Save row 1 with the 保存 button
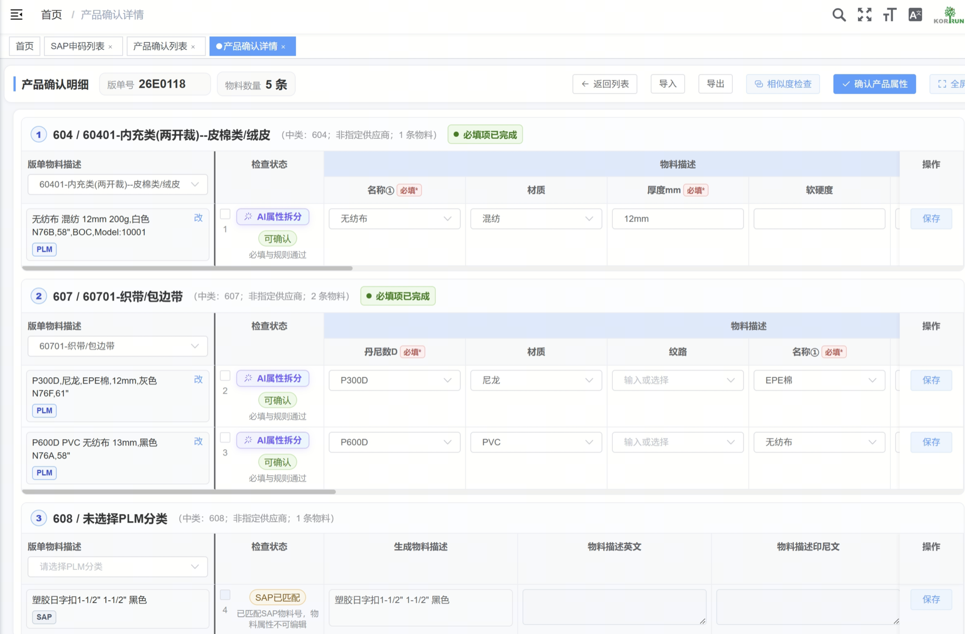Viewport: 965px width, 634px height. [931, 219]
